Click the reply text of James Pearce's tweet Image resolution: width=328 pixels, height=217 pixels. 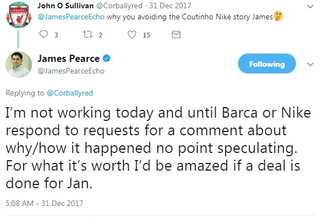click(158, 148)
